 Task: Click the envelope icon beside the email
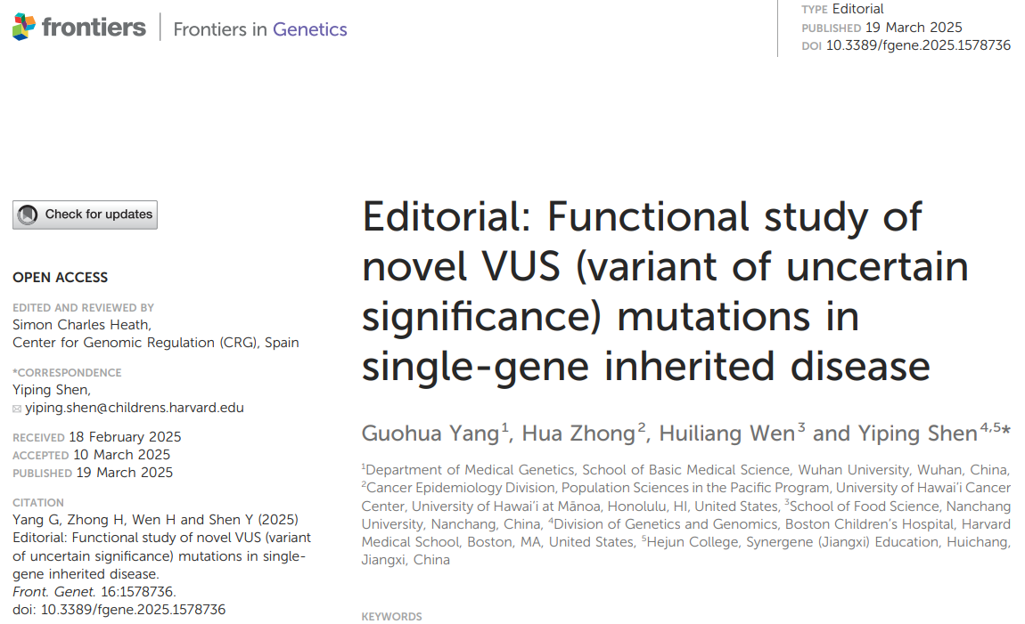(17, 409)
